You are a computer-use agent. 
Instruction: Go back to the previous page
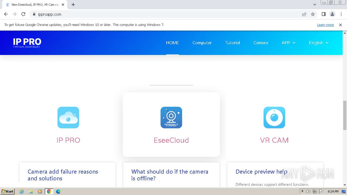coord(6,14)
